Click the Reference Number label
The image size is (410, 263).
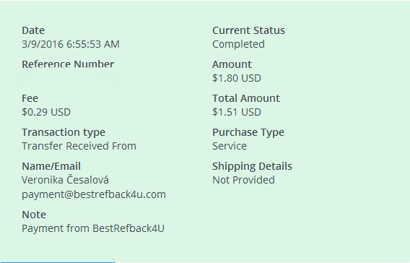point(68,64)
